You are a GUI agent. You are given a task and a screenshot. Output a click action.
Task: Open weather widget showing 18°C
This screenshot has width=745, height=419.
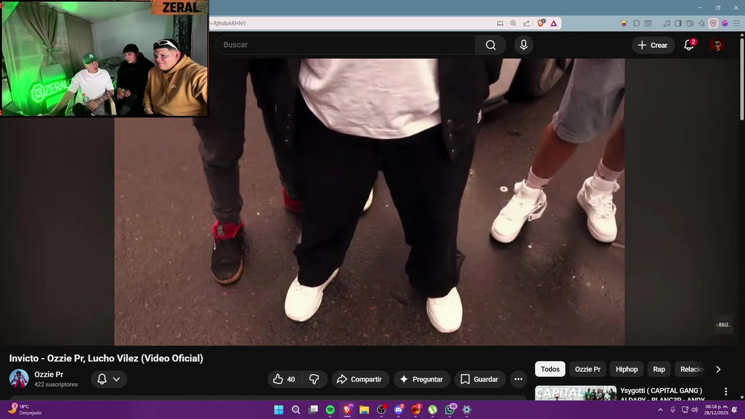coord(24,410)
